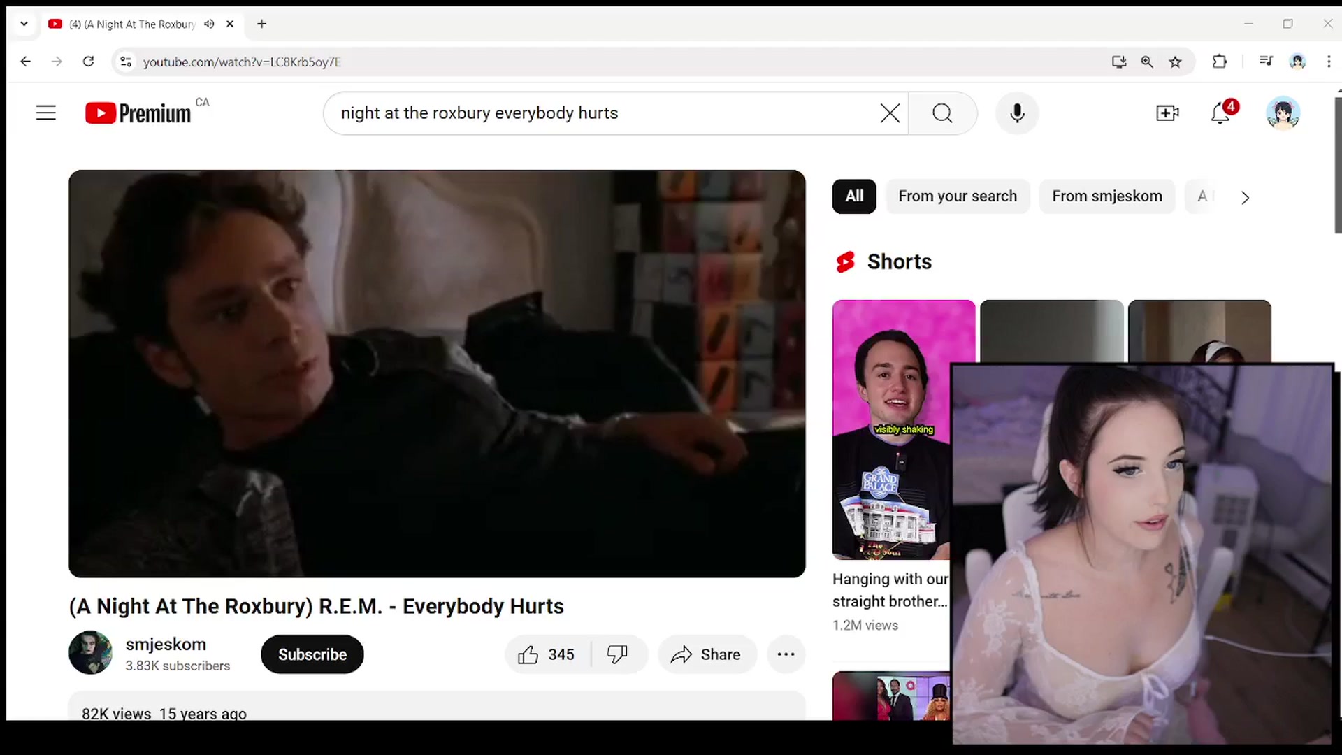This screenshot has width=1342, height=755.
Task: Open the smjeskom channel name link
Action: click(x=166, y=644)
